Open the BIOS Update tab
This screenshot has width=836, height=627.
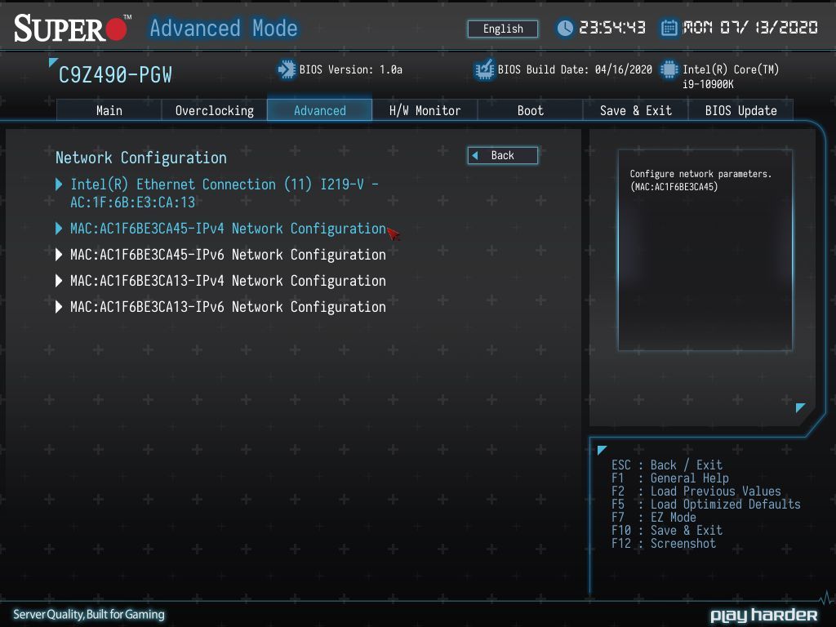[740, 110]
